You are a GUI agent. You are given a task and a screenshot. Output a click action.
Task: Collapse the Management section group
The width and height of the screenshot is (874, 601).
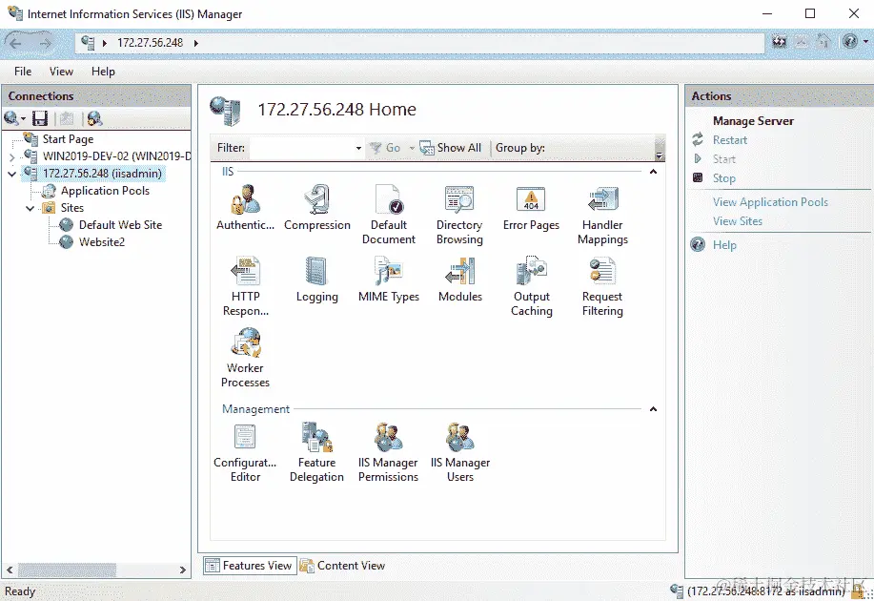(x=653, y=409)
